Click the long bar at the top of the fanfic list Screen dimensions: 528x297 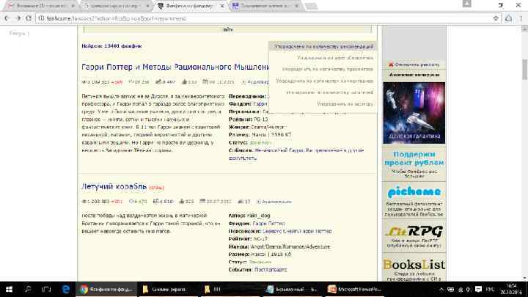(227, 29)
